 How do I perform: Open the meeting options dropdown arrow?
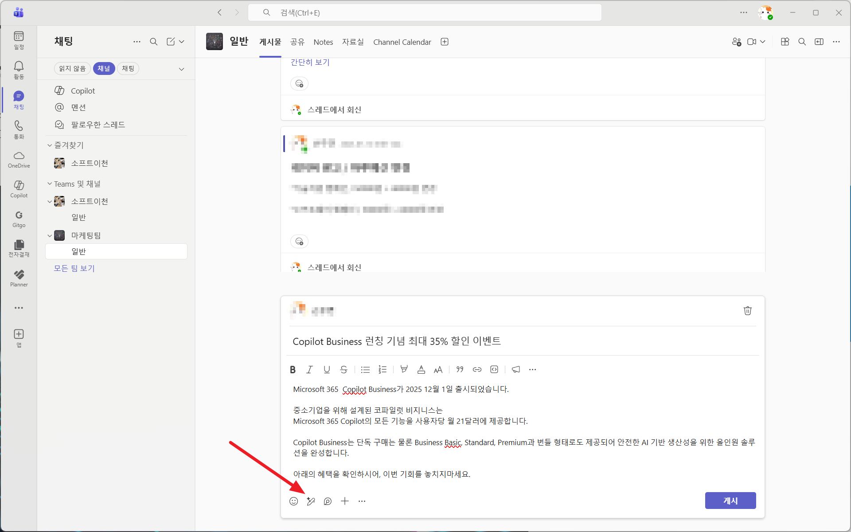tap(763, 42)
